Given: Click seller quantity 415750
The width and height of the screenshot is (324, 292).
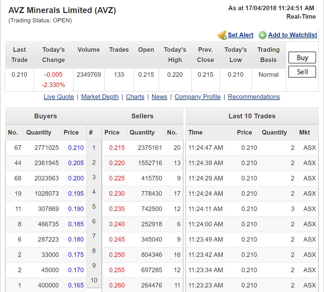Looking at the screenshot, I should click(x=152, y=178).
